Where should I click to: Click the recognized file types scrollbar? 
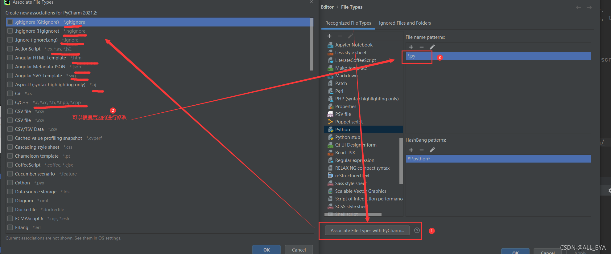point(401,161)
